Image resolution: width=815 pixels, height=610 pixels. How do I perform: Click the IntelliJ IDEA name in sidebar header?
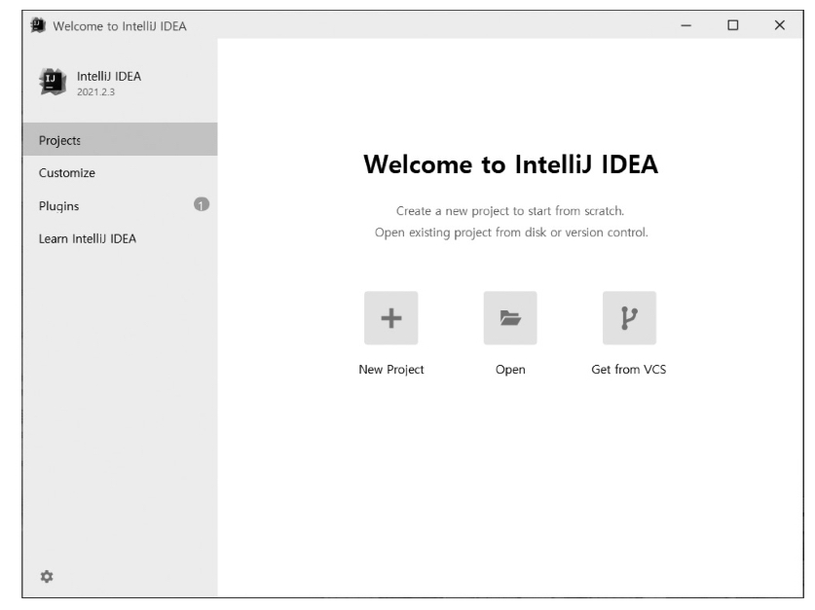pyautogui.click(x=109, y=76)
